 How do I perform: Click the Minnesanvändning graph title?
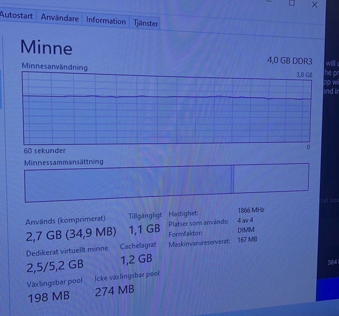pos(55,66)
